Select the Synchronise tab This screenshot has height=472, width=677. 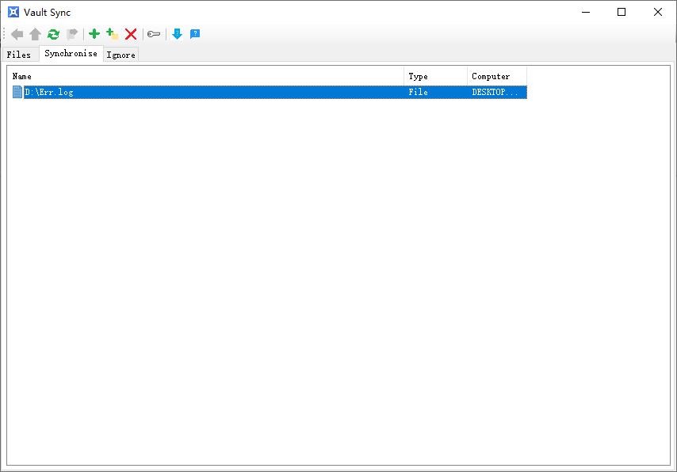(x=71, y=53)
